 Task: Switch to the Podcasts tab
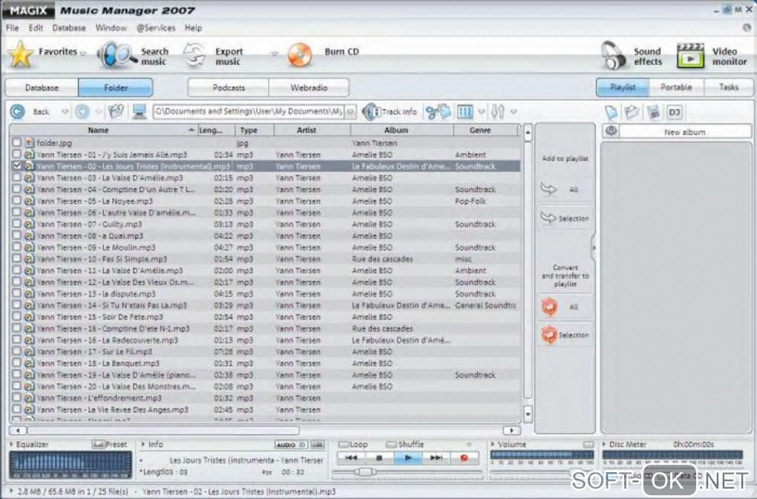coord(229,87)
